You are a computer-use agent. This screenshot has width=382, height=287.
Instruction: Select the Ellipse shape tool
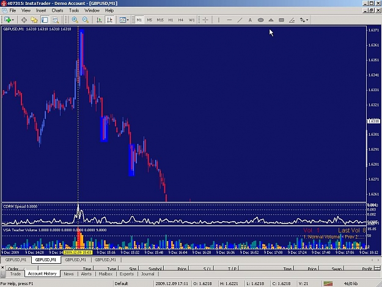260,20
